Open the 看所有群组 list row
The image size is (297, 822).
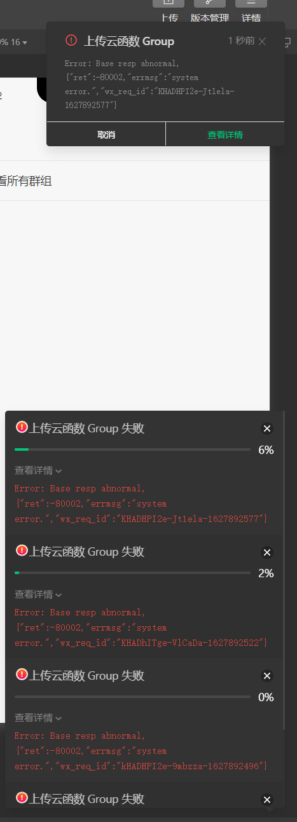135,181
